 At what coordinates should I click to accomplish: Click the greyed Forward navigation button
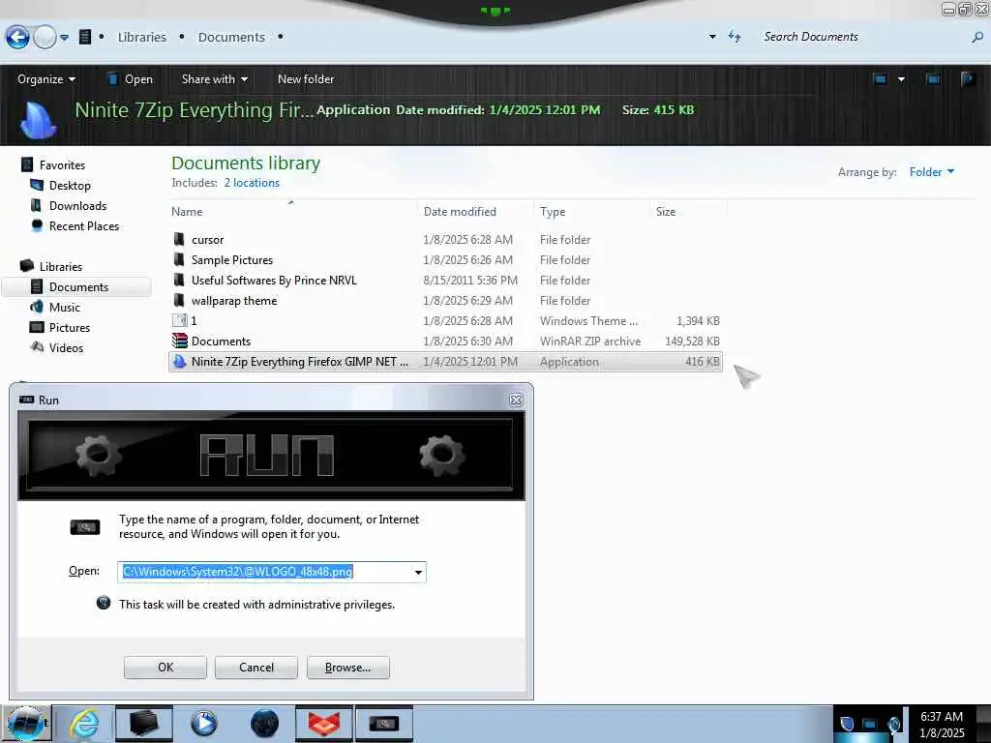(x=45, y=38)
